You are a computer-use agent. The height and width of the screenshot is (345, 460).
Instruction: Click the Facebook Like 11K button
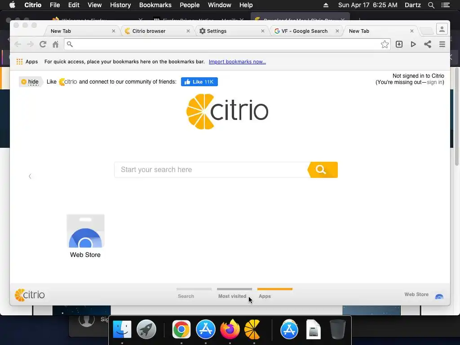(x=199, y=82)
